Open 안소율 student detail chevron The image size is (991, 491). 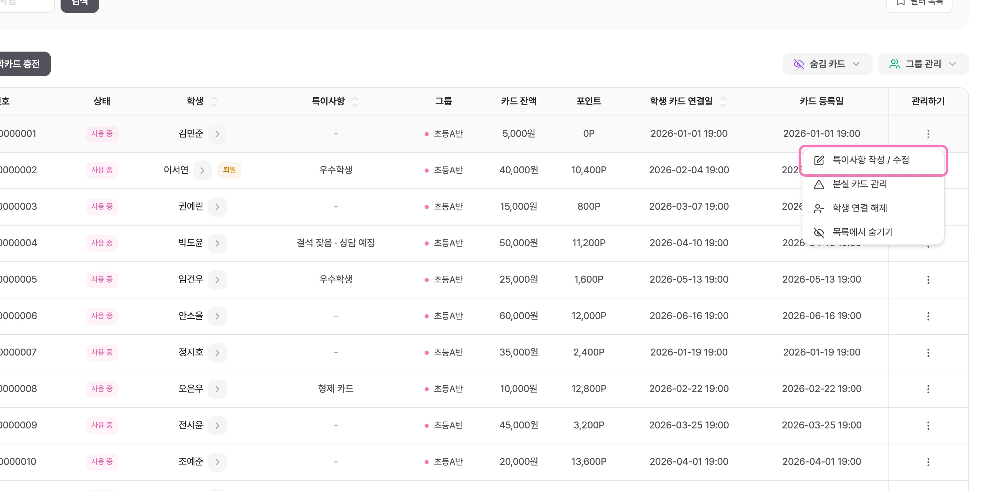[217, 316]
